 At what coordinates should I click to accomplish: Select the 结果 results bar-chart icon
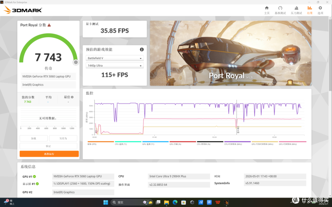(310, 8)
